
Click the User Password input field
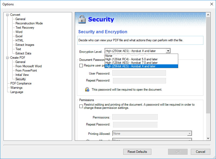[139, 73]
